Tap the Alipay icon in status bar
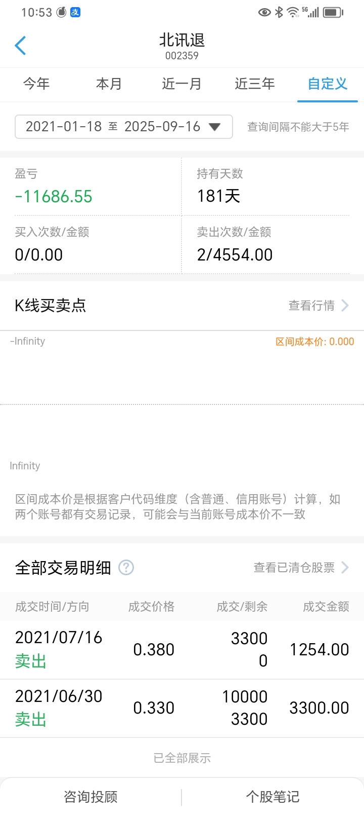The width and height of the screenshot is (364, 817). 75,12
